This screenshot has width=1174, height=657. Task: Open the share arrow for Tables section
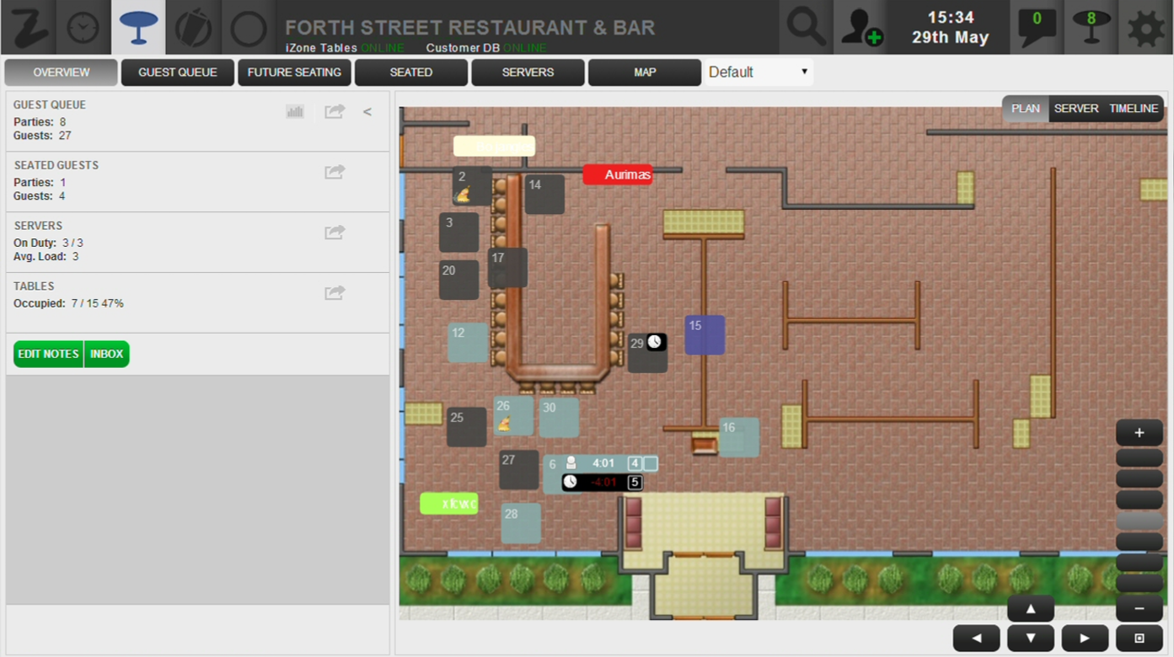335,293
